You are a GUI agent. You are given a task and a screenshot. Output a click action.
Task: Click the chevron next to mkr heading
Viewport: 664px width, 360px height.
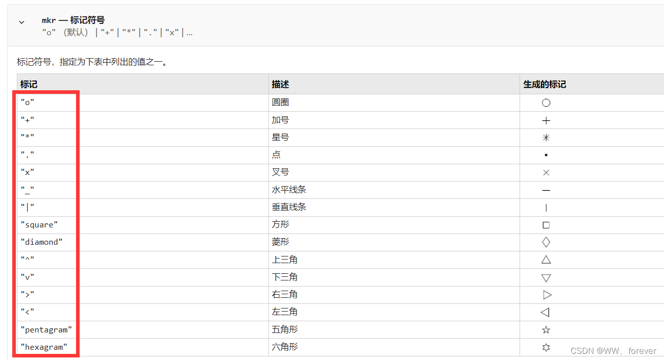[21, 22]
